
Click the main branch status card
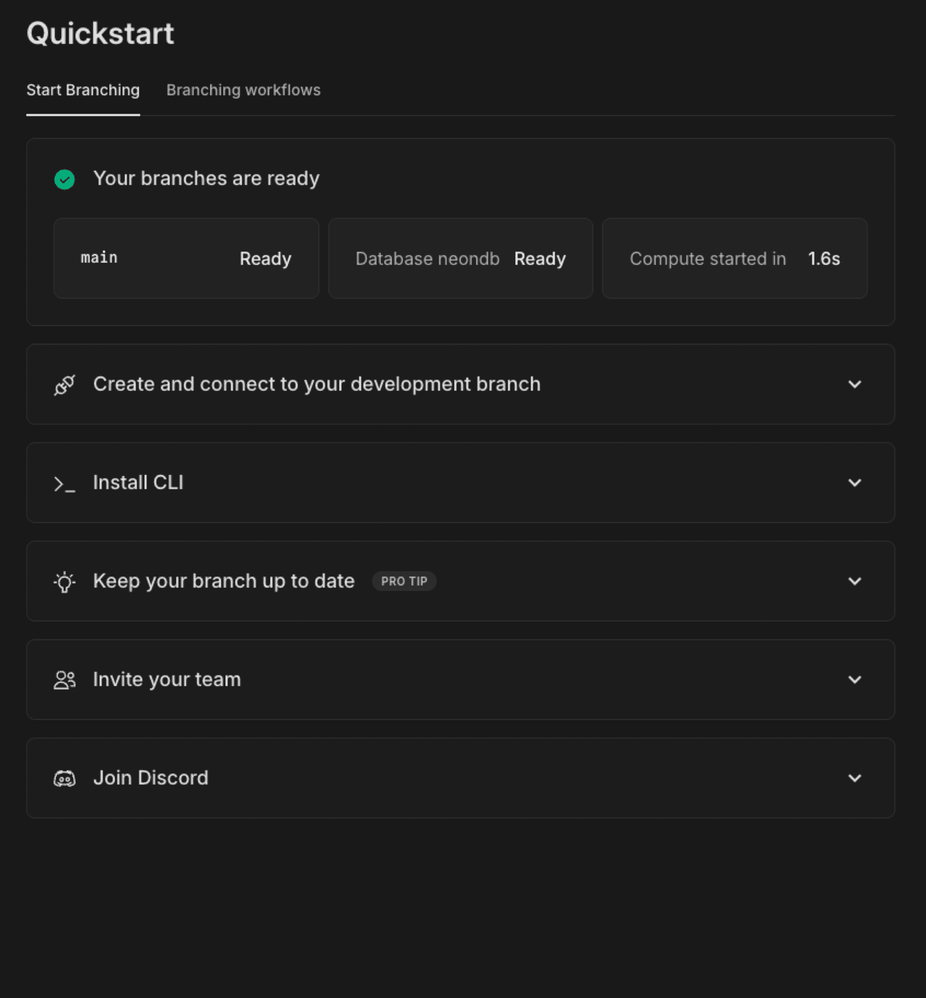tap(185, 258)
